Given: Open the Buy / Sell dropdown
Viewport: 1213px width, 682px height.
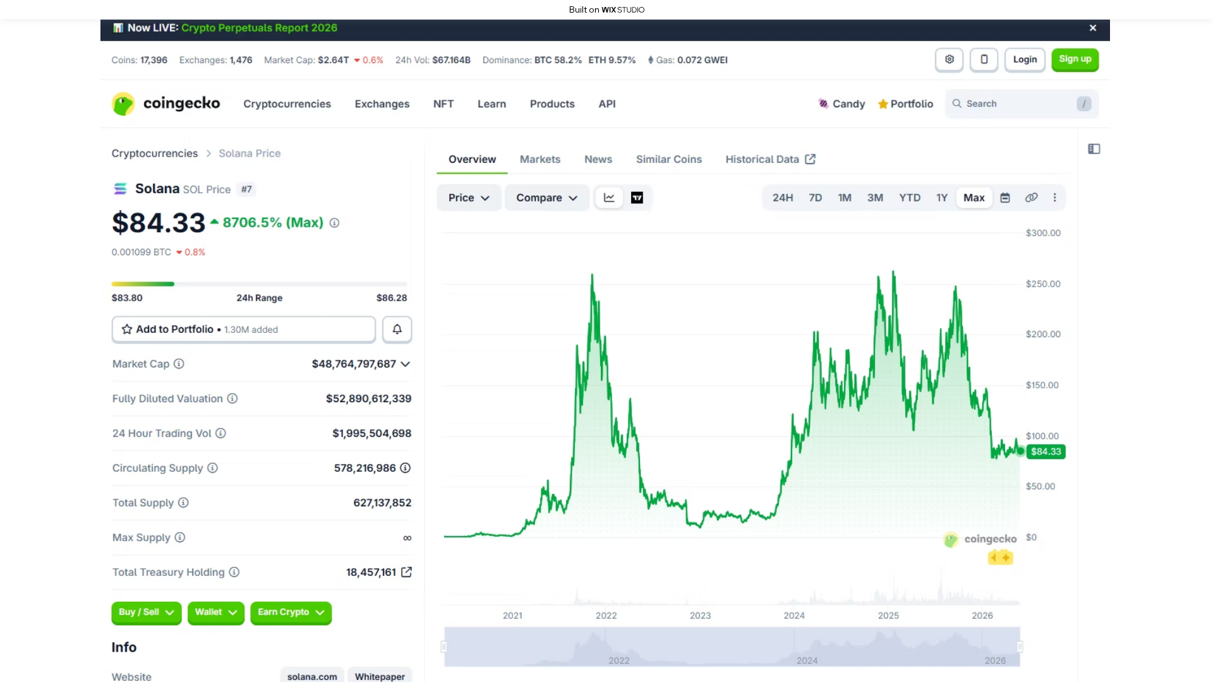Looking at the screenshot, I should tap(146, 613).
